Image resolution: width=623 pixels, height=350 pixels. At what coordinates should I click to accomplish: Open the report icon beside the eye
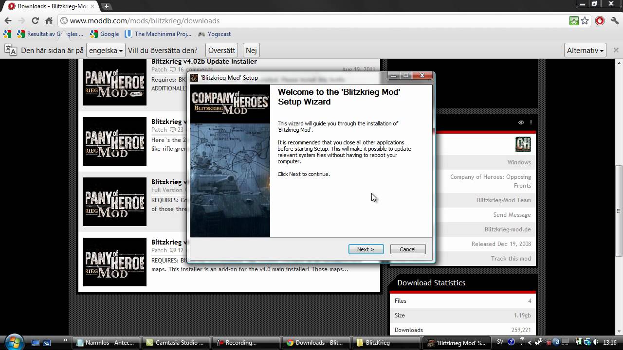tap(531, 122)
